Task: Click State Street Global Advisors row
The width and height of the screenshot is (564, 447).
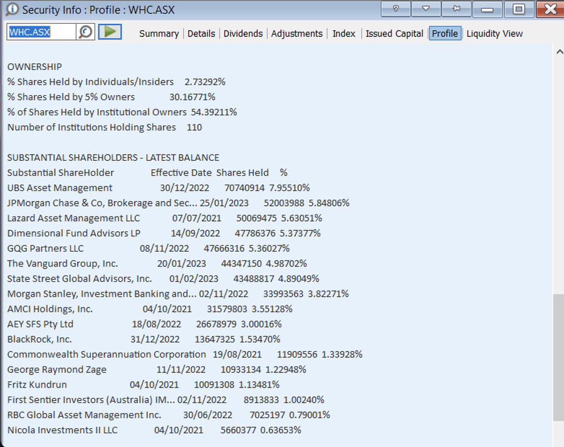Action: click(x=164, y=279)
